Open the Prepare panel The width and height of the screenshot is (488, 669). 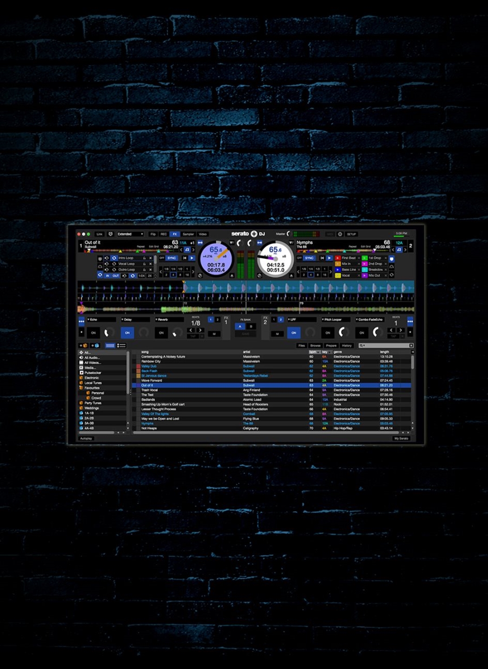coord(331,346)
